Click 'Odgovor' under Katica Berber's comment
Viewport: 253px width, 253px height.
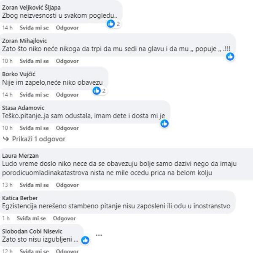click(65, 218)
